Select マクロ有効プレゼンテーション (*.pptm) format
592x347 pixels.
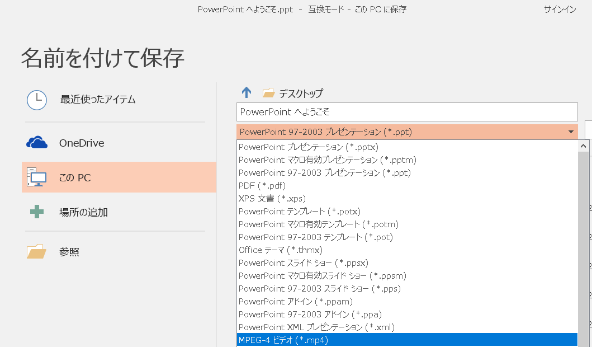click(x=407, y=160)
